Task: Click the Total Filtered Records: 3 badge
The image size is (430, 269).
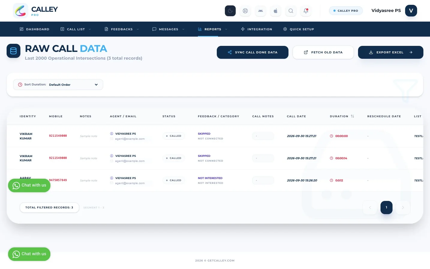Action: (49, 208)
